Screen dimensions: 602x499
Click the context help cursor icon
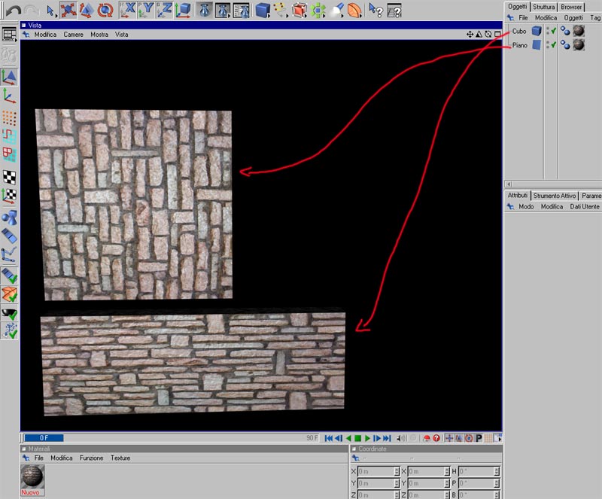(x=375, y=11)
